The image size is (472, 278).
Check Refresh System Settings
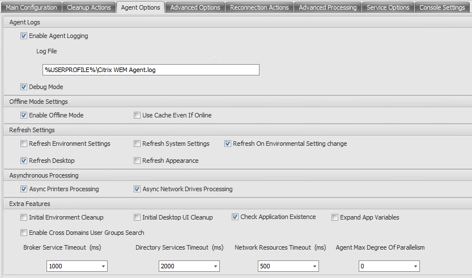(137, 144)
